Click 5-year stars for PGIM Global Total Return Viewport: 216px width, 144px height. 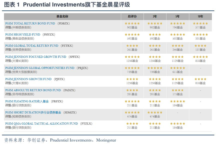click(x=177, y=46)
